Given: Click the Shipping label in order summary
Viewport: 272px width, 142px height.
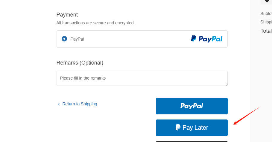Looking at the screenshot, I should tap(266, 22).
